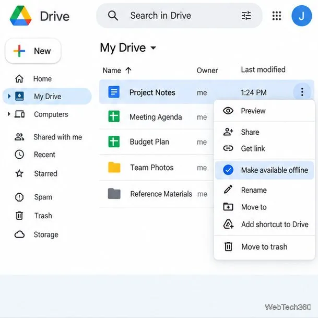Viewport: 318px width, 318px height.
Task: Toggle the Make available offline checkmark
Action: click(x=228, y=170)
